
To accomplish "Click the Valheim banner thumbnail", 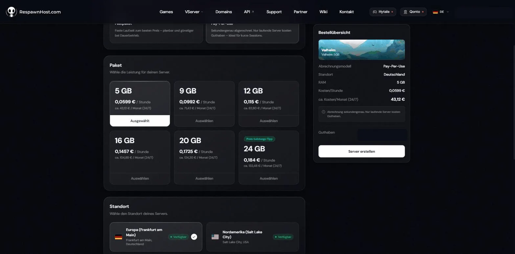I will click(x=362, y=50).
